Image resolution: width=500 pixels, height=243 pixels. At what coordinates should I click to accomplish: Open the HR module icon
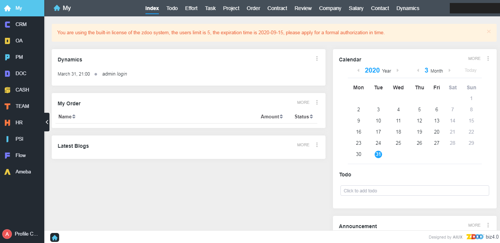[7, 123]
